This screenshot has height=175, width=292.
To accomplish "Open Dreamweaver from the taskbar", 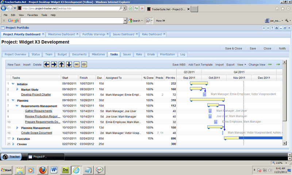I will click(65, 170).
